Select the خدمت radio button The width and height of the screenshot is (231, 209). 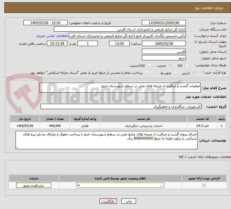tap(170, 65)
